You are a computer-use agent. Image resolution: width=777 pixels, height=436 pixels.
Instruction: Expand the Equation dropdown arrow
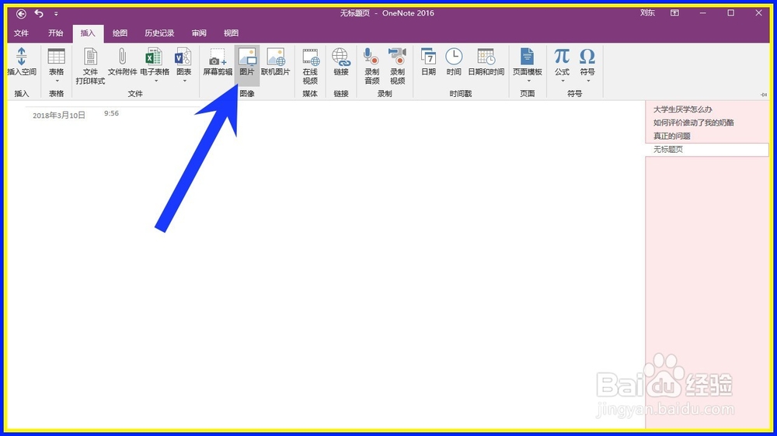[x=563, y=81]
